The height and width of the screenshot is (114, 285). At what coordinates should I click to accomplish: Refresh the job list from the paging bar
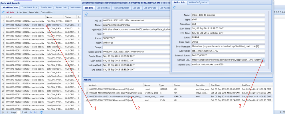click(41, 112)
